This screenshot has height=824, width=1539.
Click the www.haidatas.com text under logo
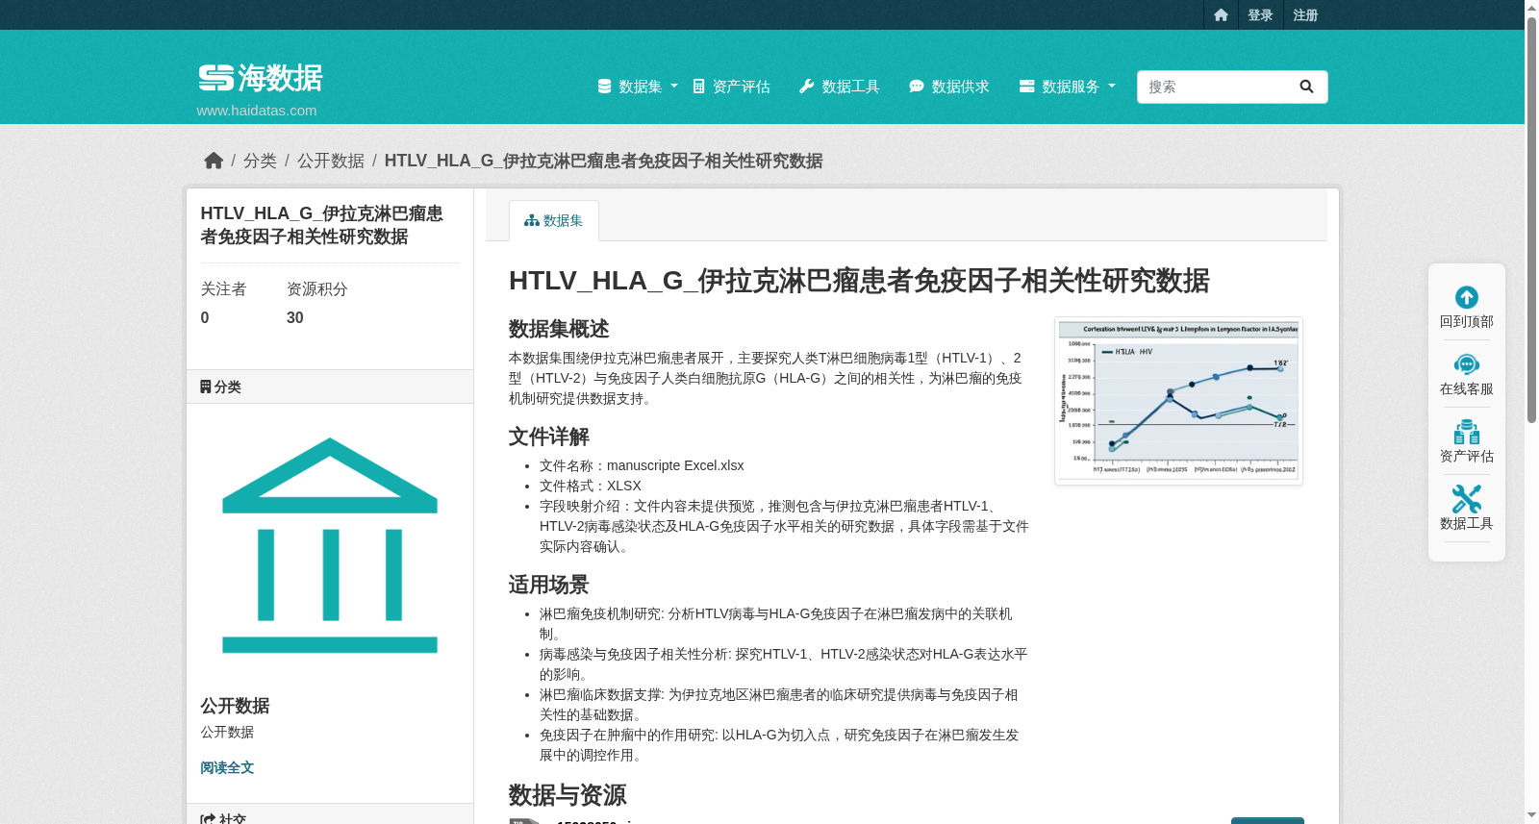click(257, 111)
